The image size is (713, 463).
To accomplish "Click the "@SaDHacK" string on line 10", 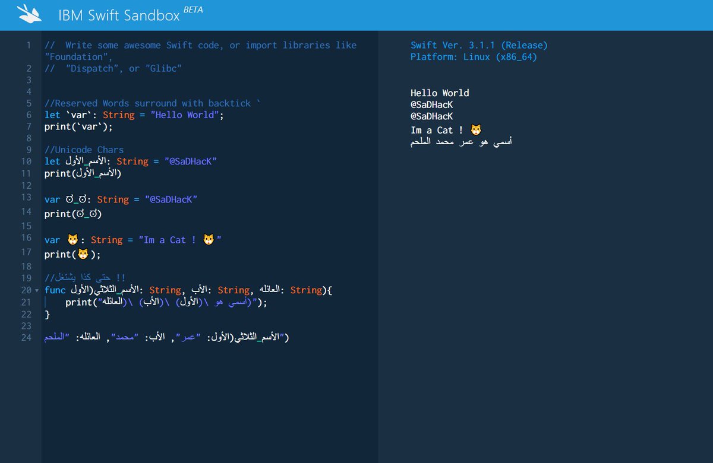I will pos(191,161).
